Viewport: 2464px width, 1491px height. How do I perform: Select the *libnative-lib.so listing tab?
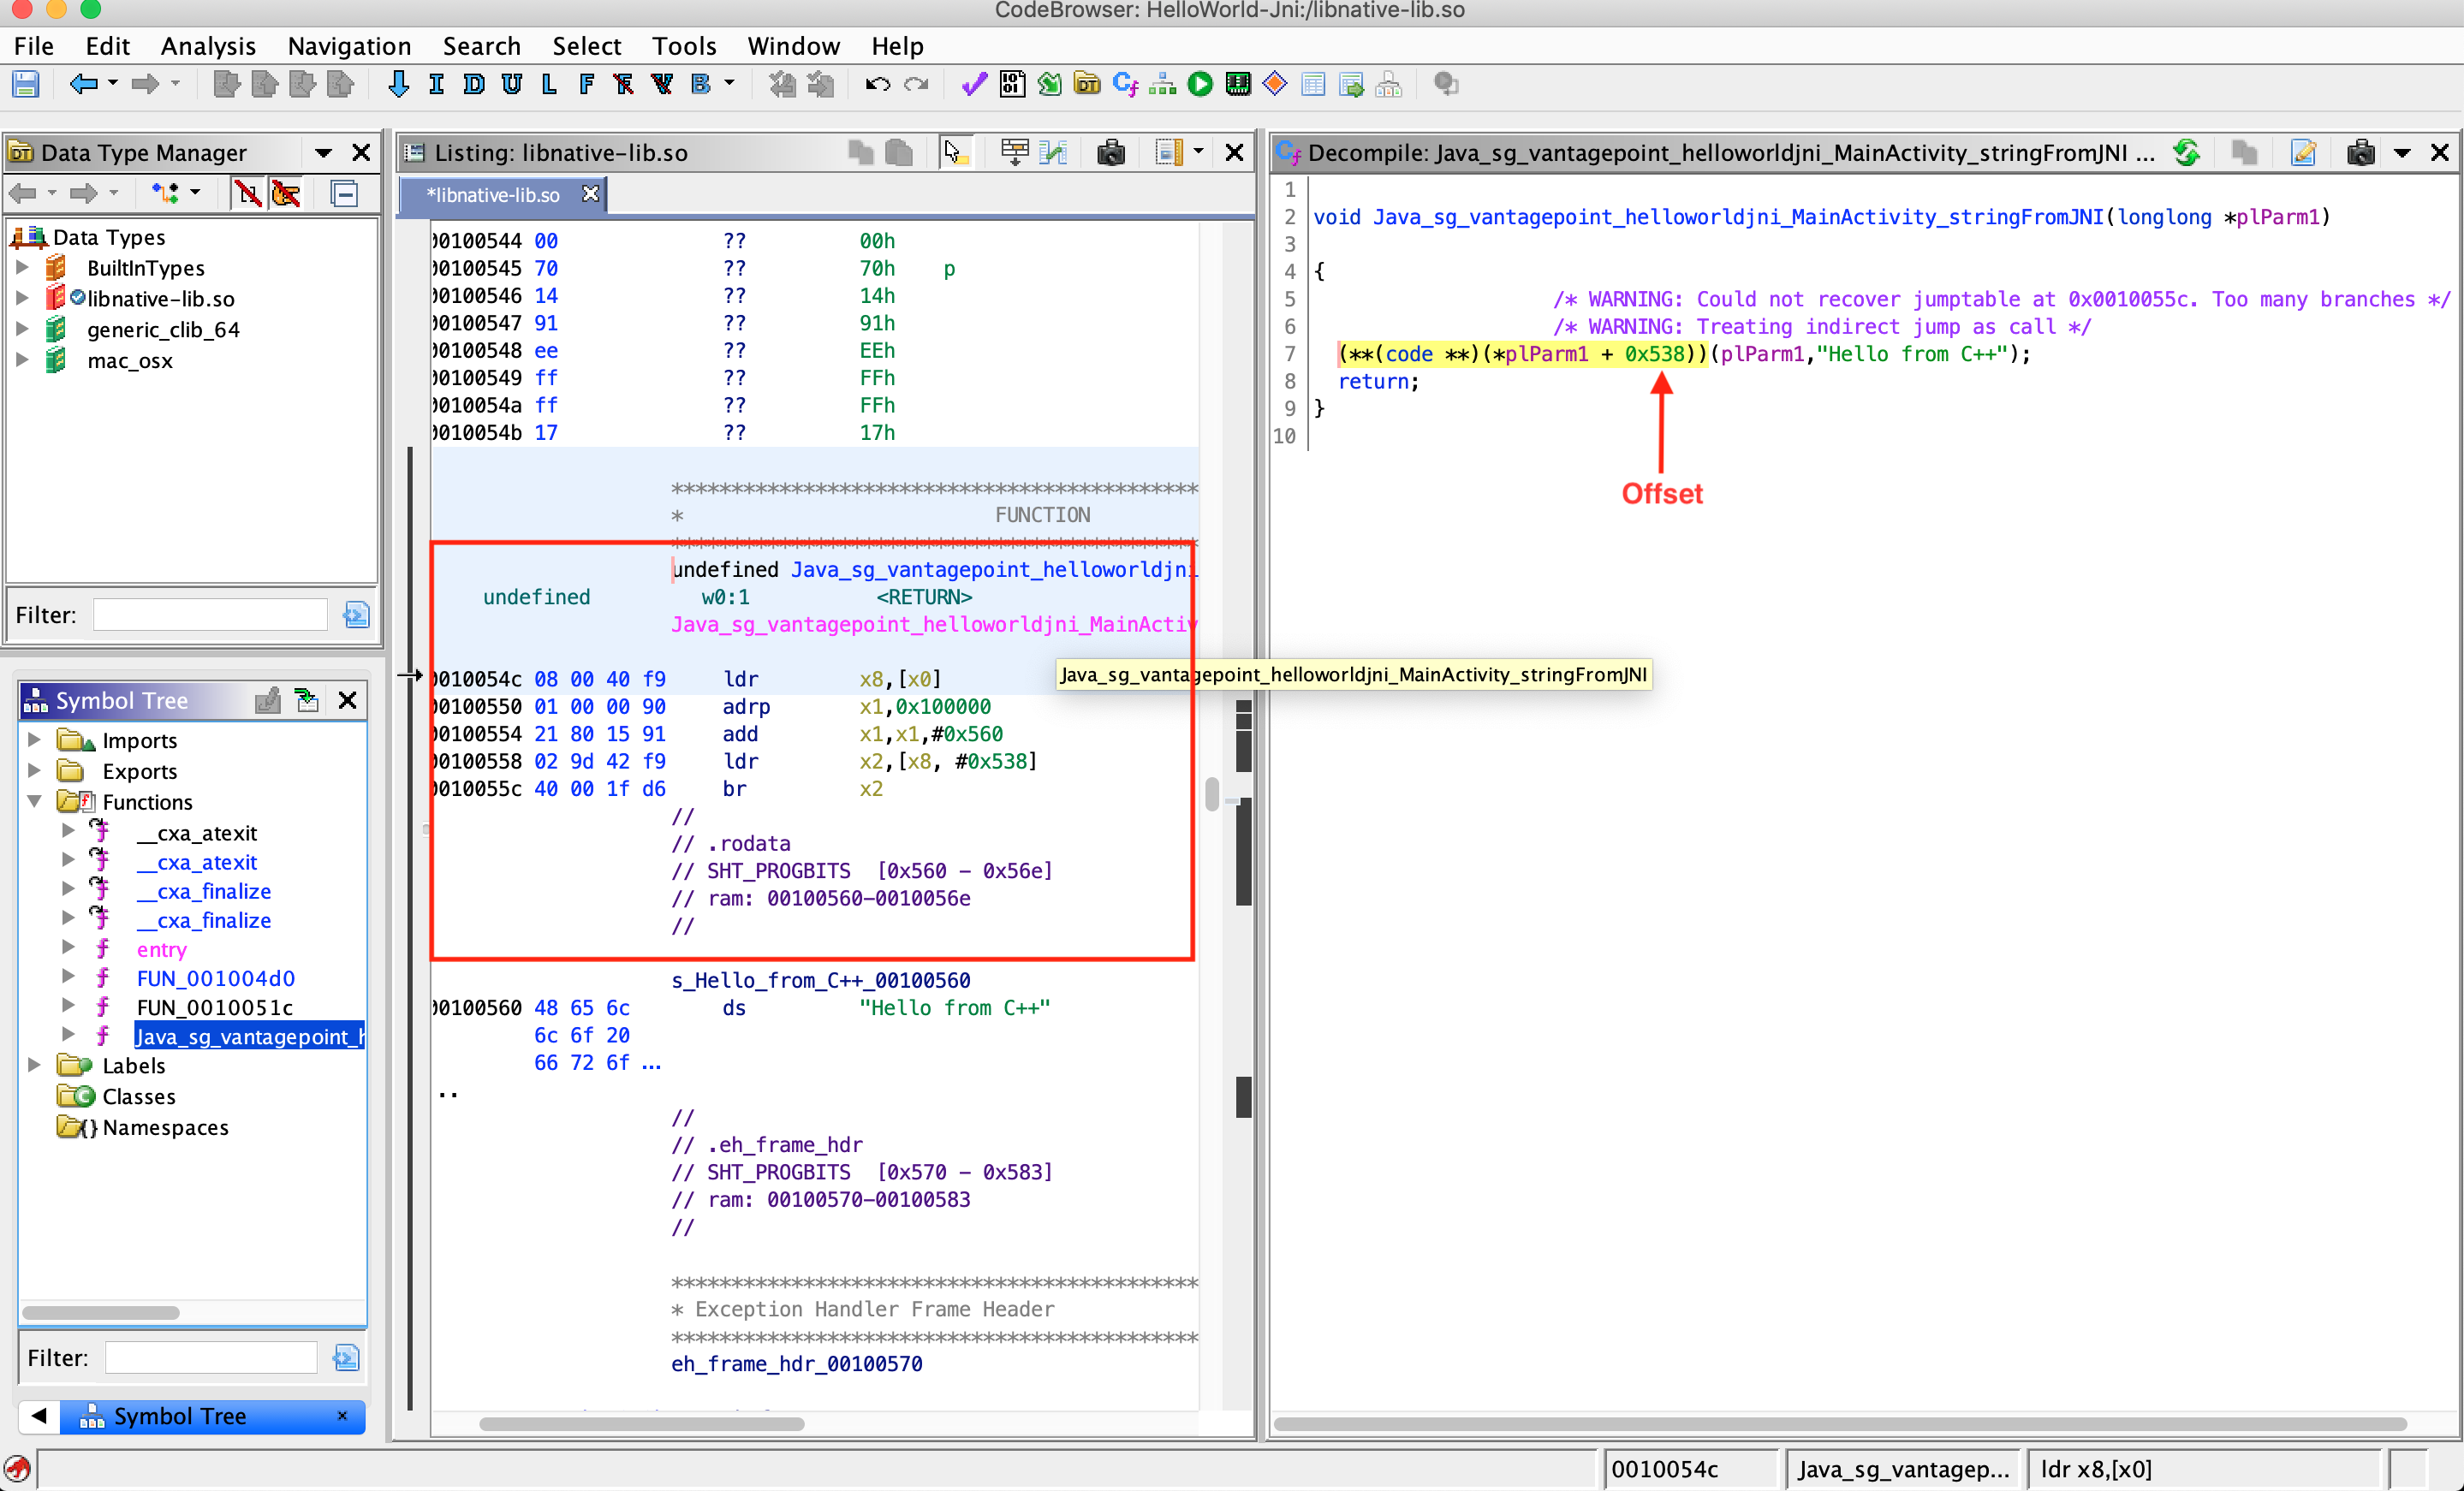493,195
